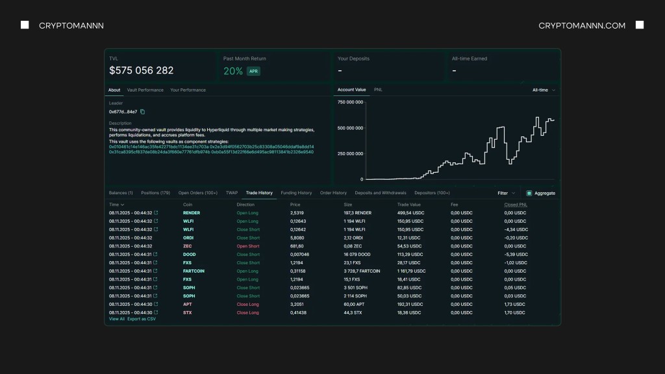
Task: Open the Filter dropdown
Action: point(506,193)
